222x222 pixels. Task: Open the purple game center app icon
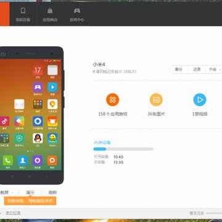pyautogui.click(x=38, y=88)
